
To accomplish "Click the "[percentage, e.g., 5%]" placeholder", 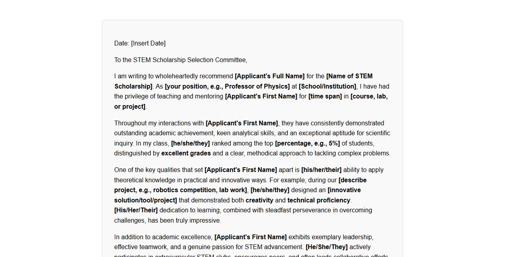I will [x=307, y=144].
